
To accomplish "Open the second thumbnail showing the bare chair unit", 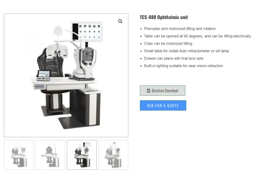I will [x=50, y=155].
